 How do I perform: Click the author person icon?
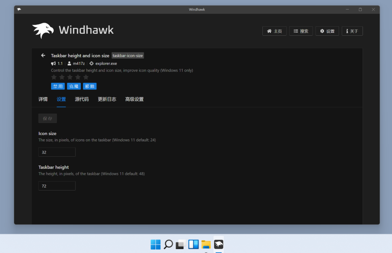point(69,63)
